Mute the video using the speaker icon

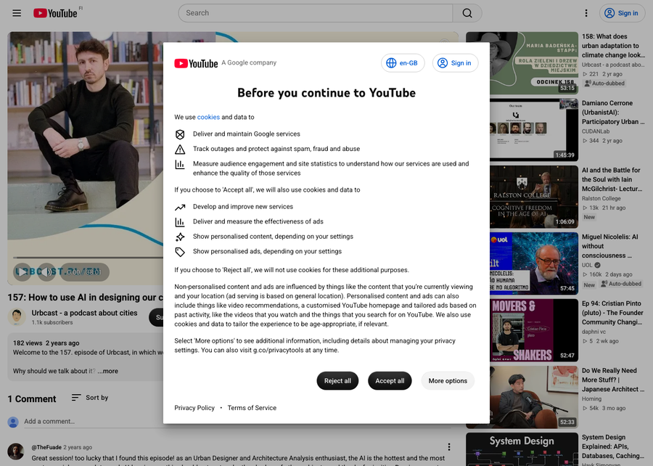(46, 272)
